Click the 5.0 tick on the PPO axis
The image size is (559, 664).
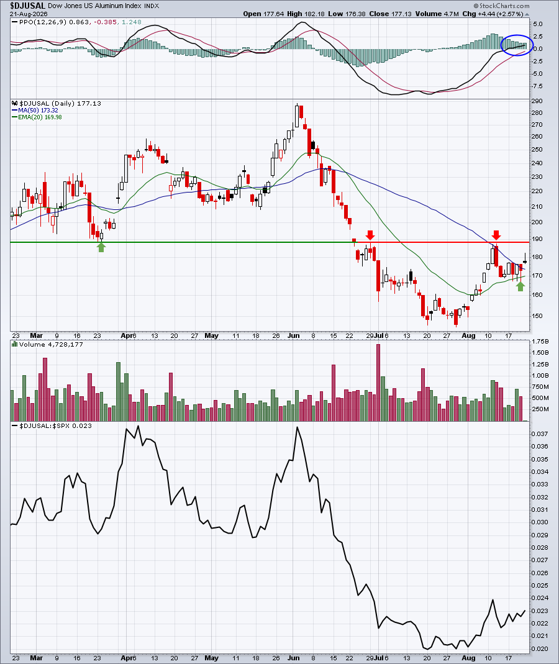pyautogui.click(x=538, y=24)
